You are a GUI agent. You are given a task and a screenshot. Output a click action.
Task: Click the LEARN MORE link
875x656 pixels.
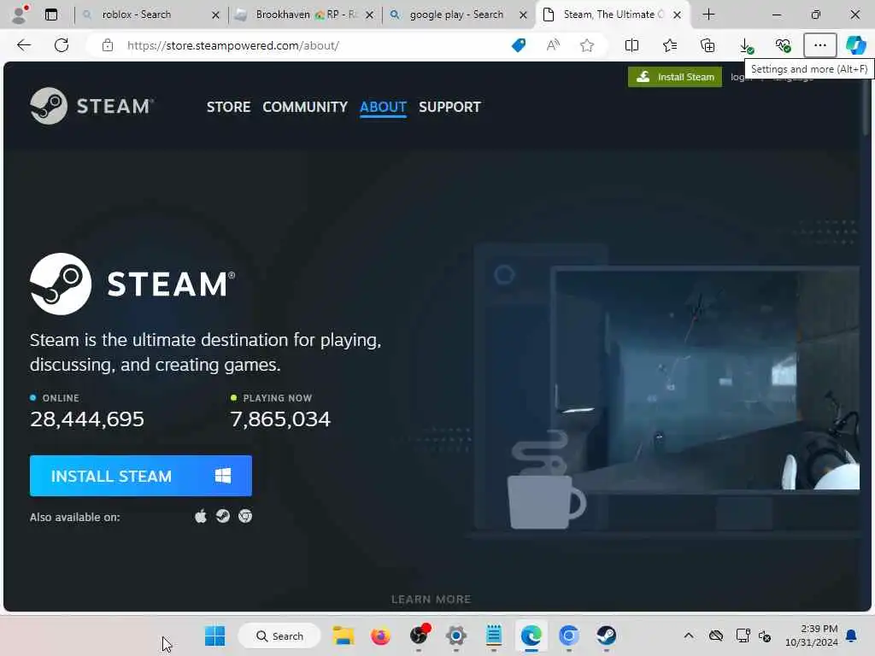[x=431, y=599]
